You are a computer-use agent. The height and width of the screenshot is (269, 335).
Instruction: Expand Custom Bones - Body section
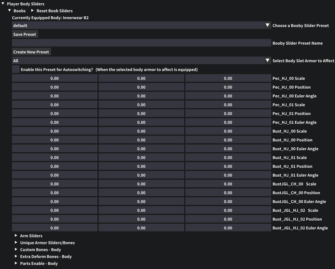pyautogui.click(x=16, y=250)
